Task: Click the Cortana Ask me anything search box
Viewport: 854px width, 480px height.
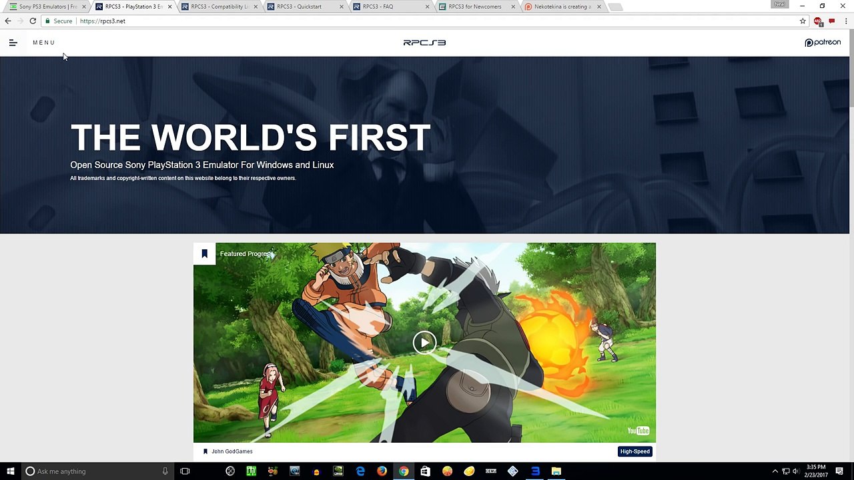Action: tap(97, 471)
